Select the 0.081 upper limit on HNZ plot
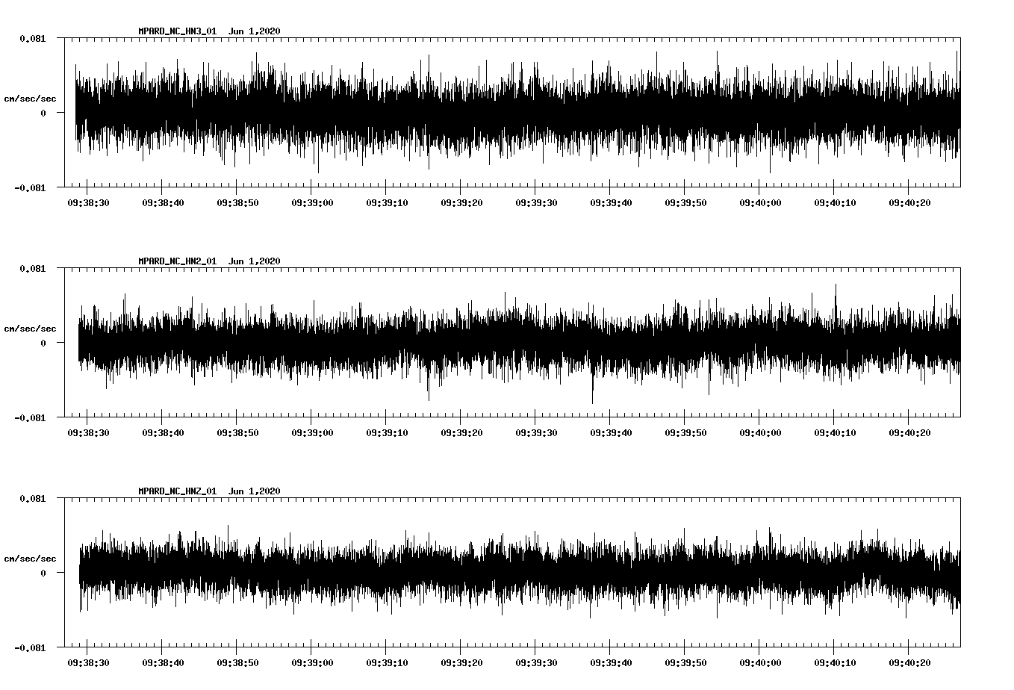This screenshot has width=1014, height=690. click(32, 498)
